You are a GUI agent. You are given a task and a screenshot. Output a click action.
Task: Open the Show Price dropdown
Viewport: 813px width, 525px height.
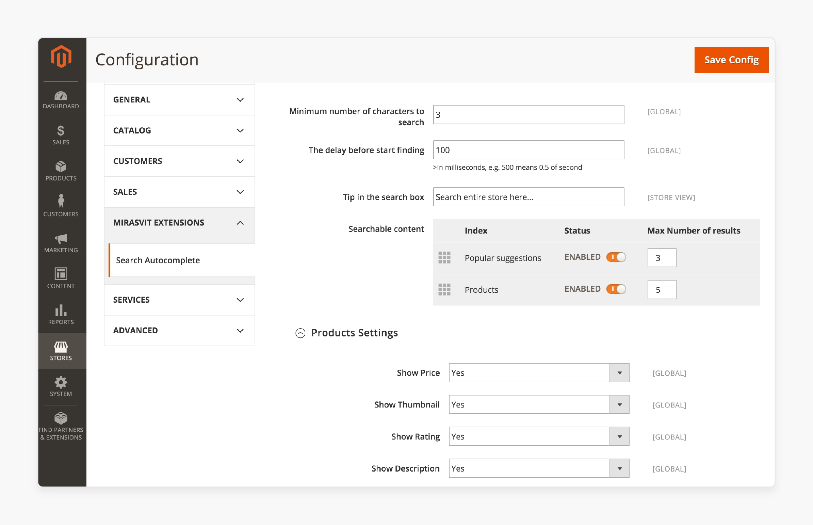click(539, 372)
